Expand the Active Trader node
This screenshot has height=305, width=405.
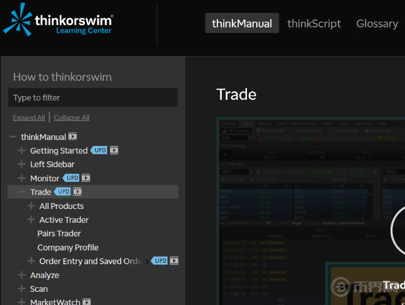pyautogui.click(x=31, y=220)
